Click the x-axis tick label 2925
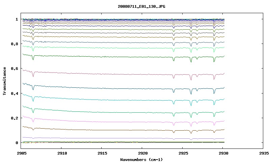This screenshot has height=162, width=270. tap(183, 153)
